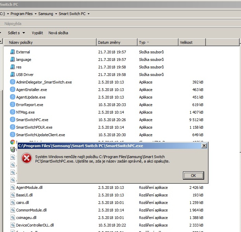Image resolution: width=241 pixels, height=232 pixels.
Task: Click the AgentInstaller.exe app icon
Action: point(13,90)
